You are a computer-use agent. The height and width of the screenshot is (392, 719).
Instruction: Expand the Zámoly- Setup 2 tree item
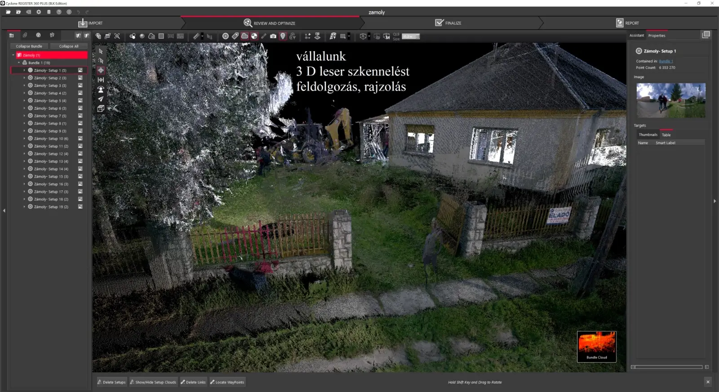(24, 78)
